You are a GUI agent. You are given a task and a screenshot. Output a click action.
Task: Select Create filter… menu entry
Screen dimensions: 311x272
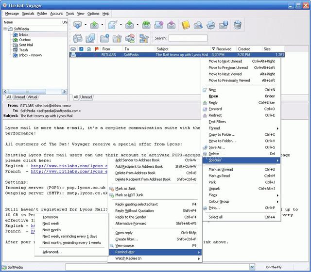[x=126, y=239]
